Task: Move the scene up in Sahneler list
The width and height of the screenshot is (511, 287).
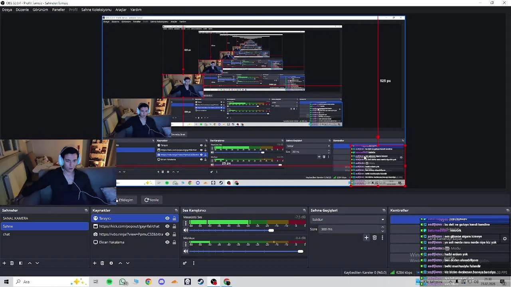Action: pyautogui.click(x=30, y=263)
